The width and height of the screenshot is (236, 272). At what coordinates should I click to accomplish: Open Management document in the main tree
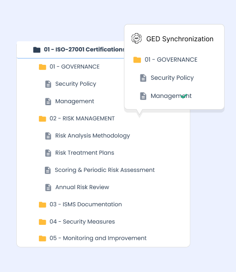tap(75, 101)
